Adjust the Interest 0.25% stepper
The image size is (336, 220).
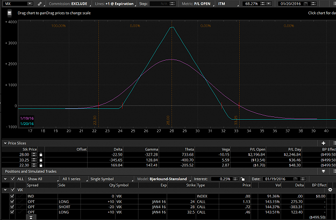235,179
